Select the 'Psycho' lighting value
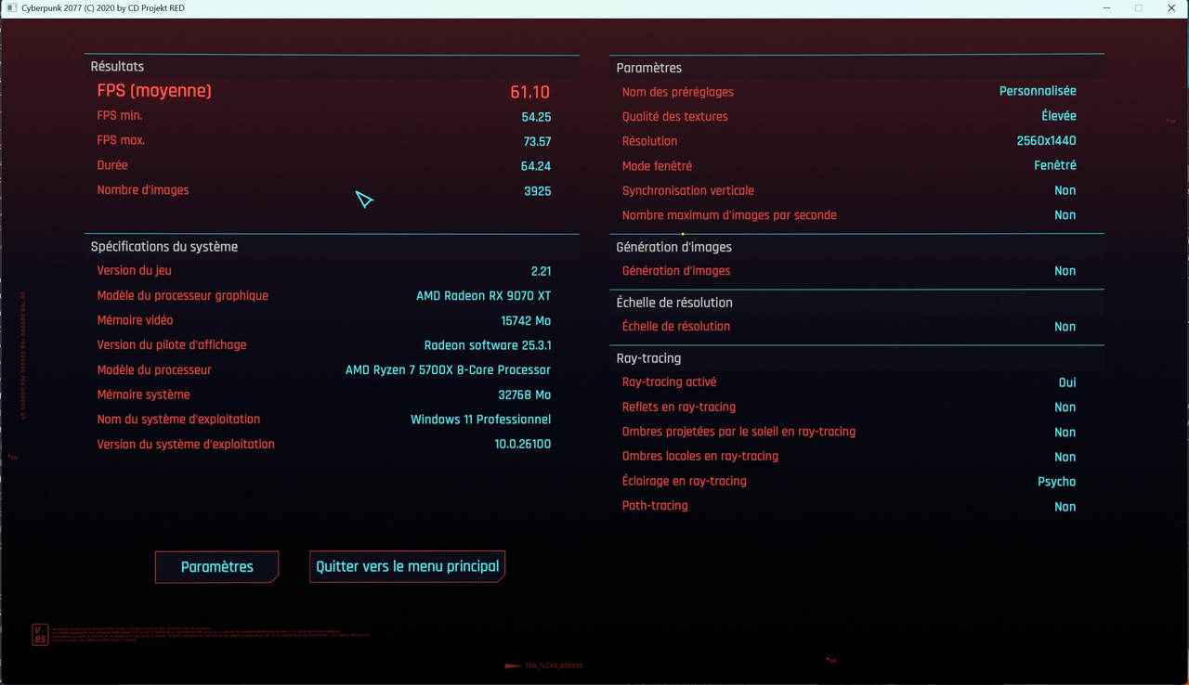Image resolution: width=1189 pixels, height=685 pixels. [1057, 482]
